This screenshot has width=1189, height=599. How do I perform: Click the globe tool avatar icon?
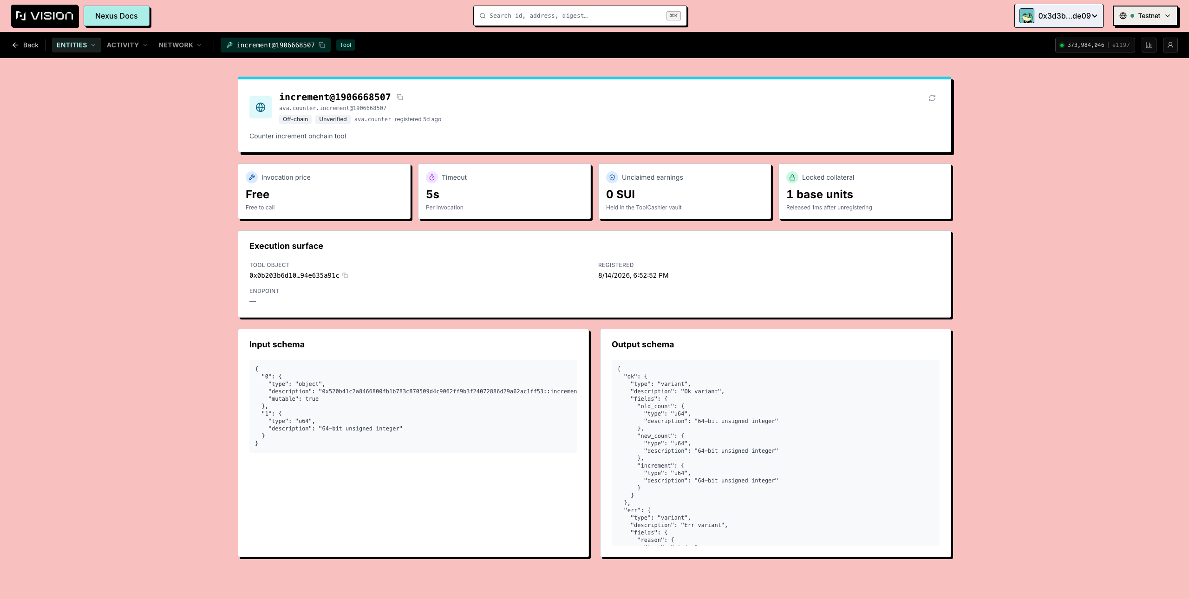pos(261,107)
